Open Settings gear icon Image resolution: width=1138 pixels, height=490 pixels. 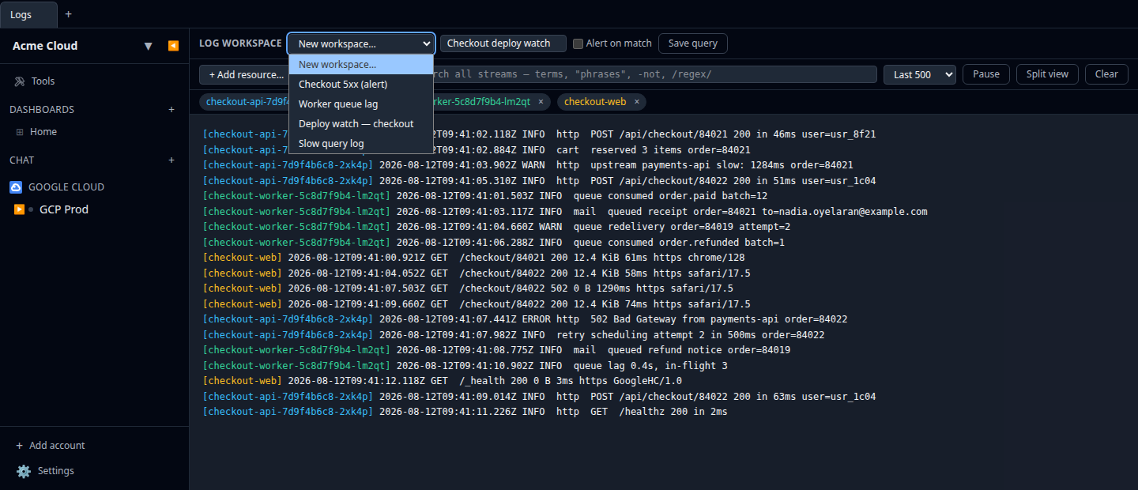[x=24, y=471]
